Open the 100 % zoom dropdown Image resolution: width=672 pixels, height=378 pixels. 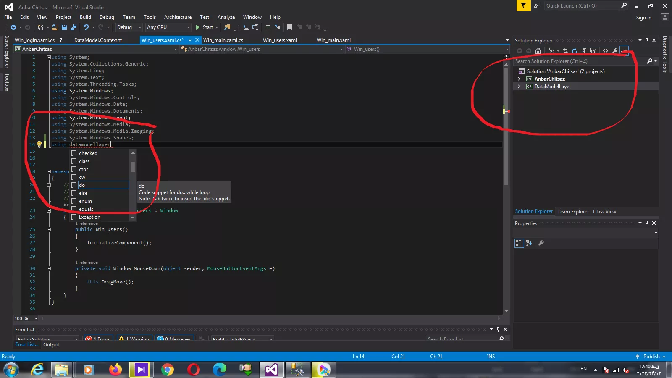[x=26, y=318]
